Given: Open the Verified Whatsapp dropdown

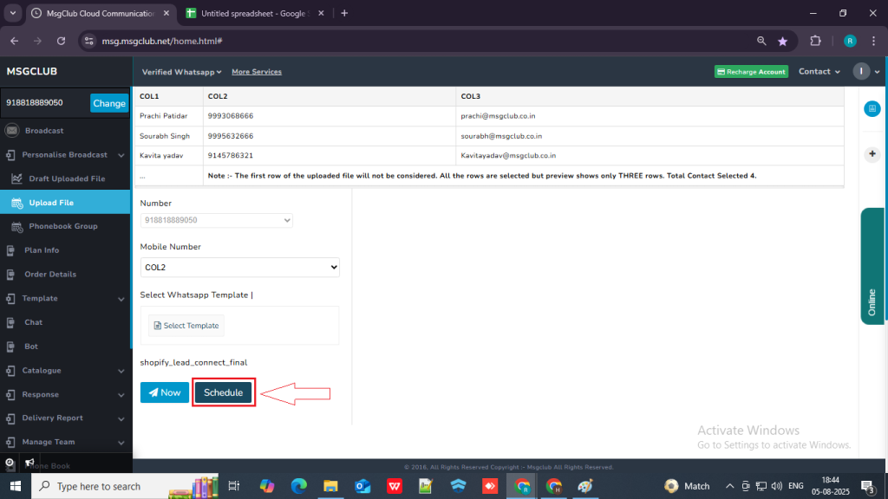Looking at the screenshot, I should (181, 72).
